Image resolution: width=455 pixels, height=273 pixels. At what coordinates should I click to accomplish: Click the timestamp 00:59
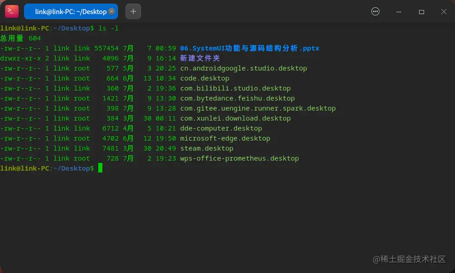pyautogui.click(x=166, y=48)
